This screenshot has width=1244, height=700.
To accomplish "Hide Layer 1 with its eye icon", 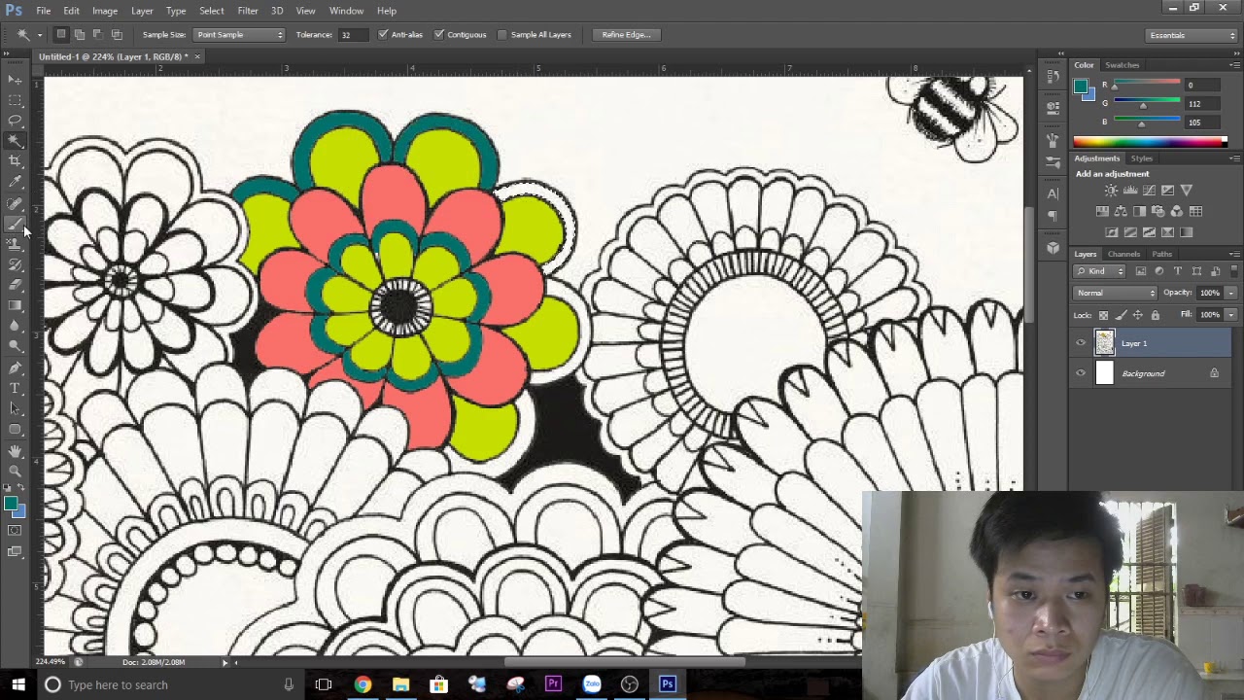I will 1081,343.
